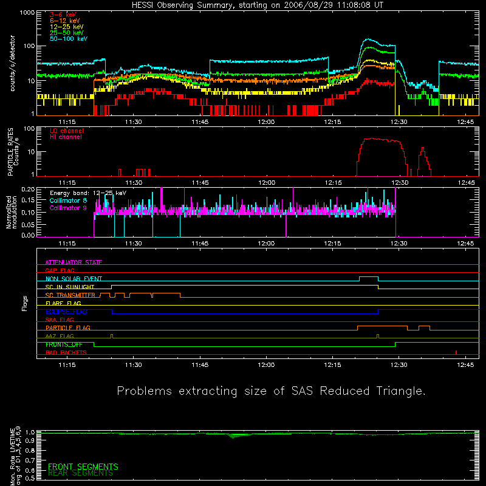Click the PARTICLE_FLAG long raised segment
The width and height of the screenshot is (486, 486).
pos(382,326)
